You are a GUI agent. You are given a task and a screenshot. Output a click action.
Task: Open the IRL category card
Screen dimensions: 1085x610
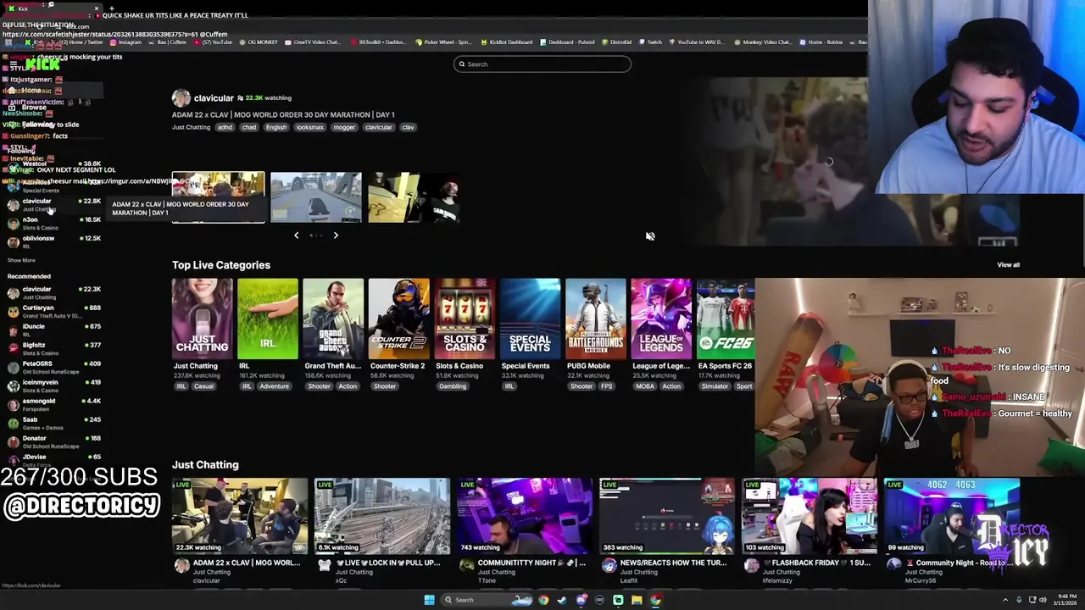(268, 319)
